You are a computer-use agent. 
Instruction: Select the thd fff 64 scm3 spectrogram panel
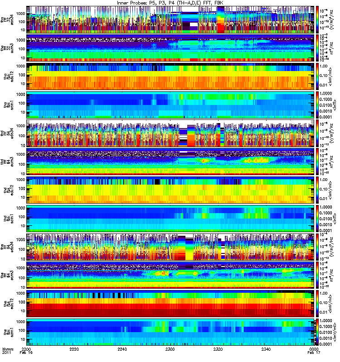(x=170, y=162)
